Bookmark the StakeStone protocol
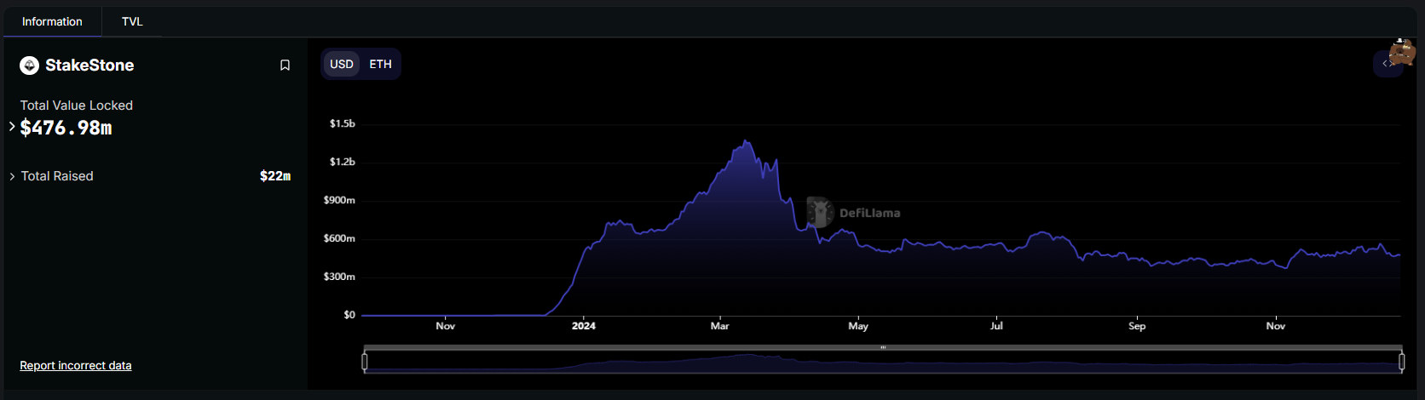 [285, 66]
